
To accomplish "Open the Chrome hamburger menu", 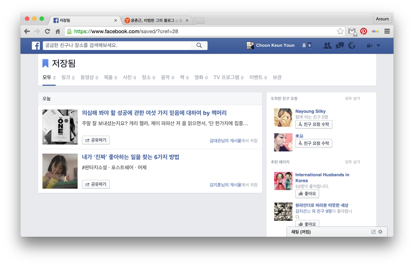I will click(387, 31).
